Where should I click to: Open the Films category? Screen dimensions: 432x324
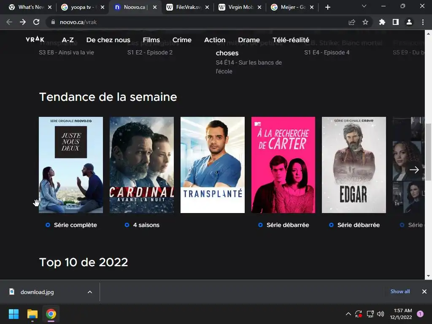pos(151,40)
